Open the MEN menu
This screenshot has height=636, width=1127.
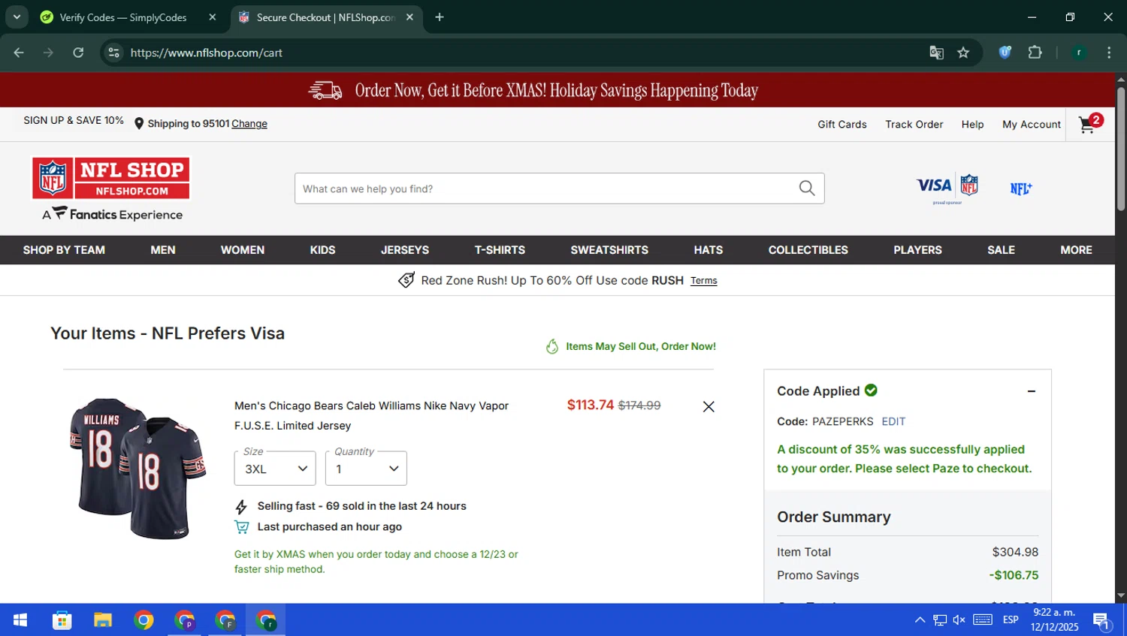pyautogui.click(x=163, y=250)
